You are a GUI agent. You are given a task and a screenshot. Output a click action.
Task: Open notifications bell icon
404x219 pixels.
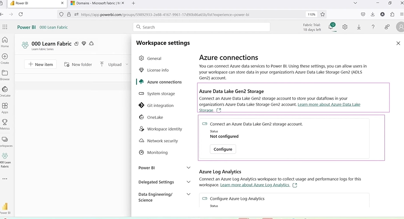[331, 27]
